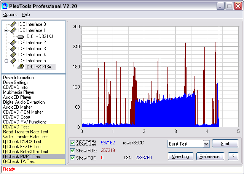Select Read Transfer Rate Test
Viewport: 244px width, 174px height.
(x=33, y=132)
